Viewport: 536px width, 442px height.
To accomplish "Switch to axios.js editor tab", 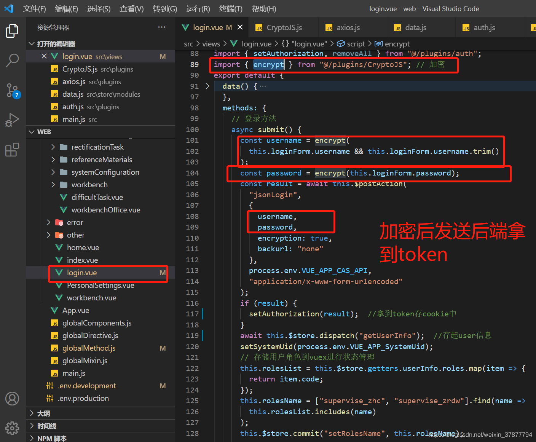I will tap(353, 27).
